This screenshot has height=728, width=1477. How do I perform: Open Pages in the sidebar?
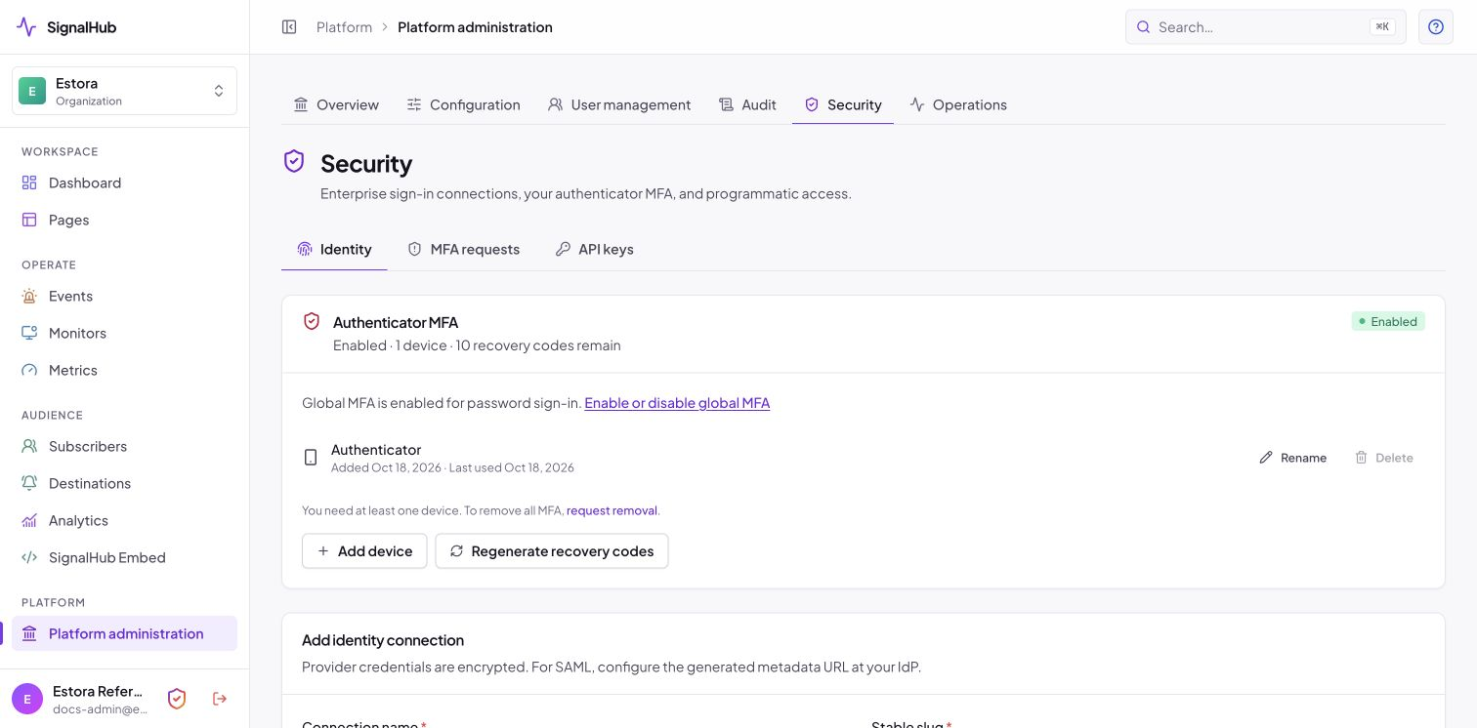pos(124,220)
